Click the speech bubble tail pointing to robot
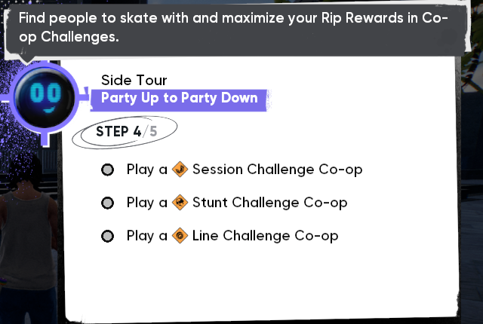 click(27, 59)
